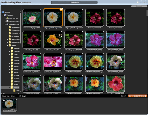Click Empty to clear the Media Tray
This screenshot has height=115, width=148.
[x=24, y=96]
